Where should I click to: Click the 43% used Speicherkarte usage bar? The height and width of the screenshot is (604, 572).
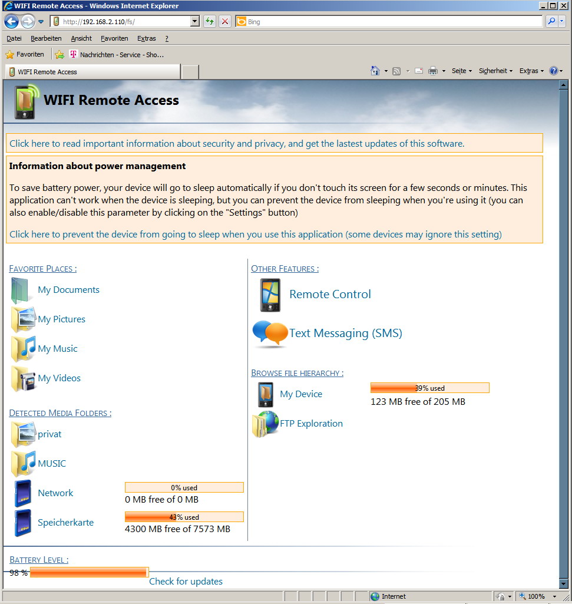pyautogui.click(x=184, y=517)
